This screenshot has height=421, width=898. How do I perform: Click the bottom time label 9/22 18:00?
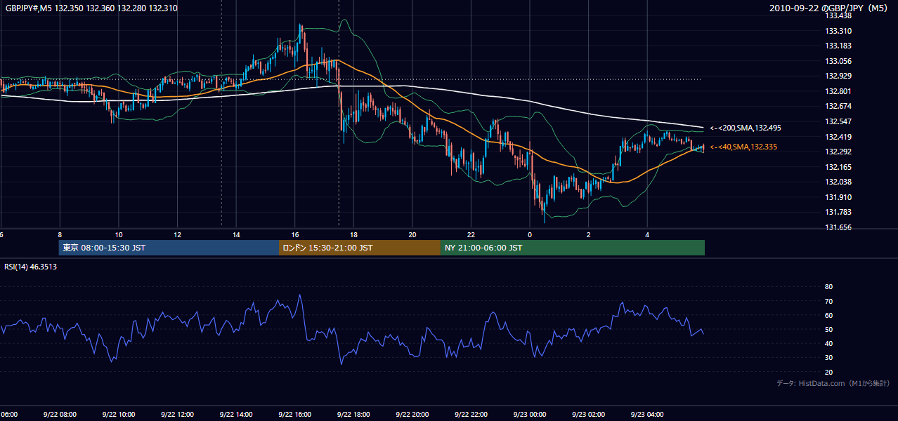tap(353, 414)
